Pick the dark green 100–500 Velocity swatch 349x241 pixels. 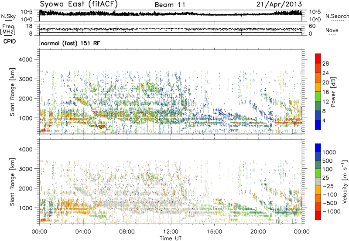[318, 165]
